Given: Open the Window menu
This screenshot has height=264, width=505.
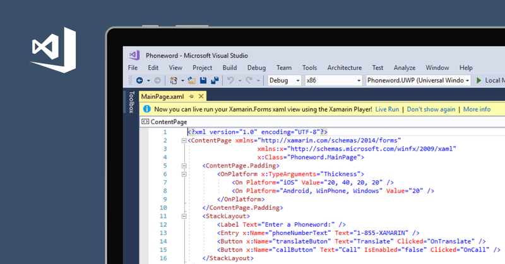Looking at the screenshot, I should (437, 68).
